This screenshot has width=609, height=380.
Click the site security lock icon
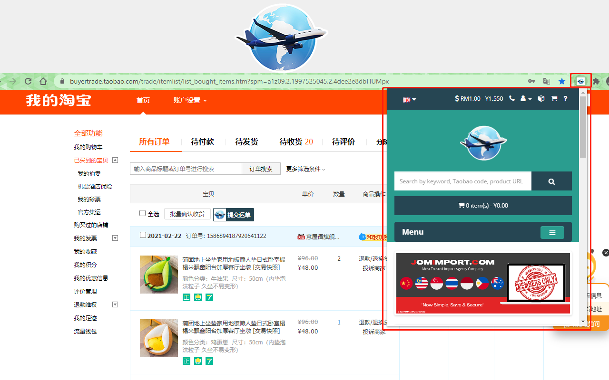point(62,81)
